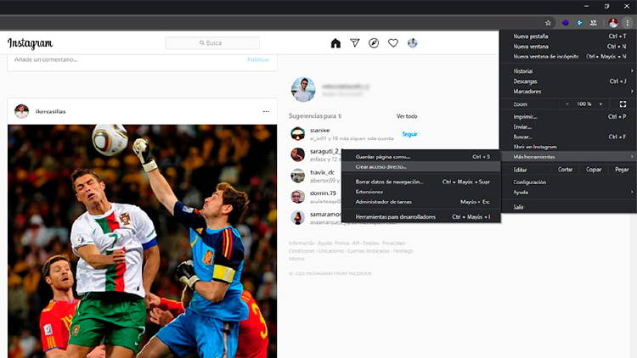Open activity heart icon
This screenshot has width=637, height=358.
(393, 43)
